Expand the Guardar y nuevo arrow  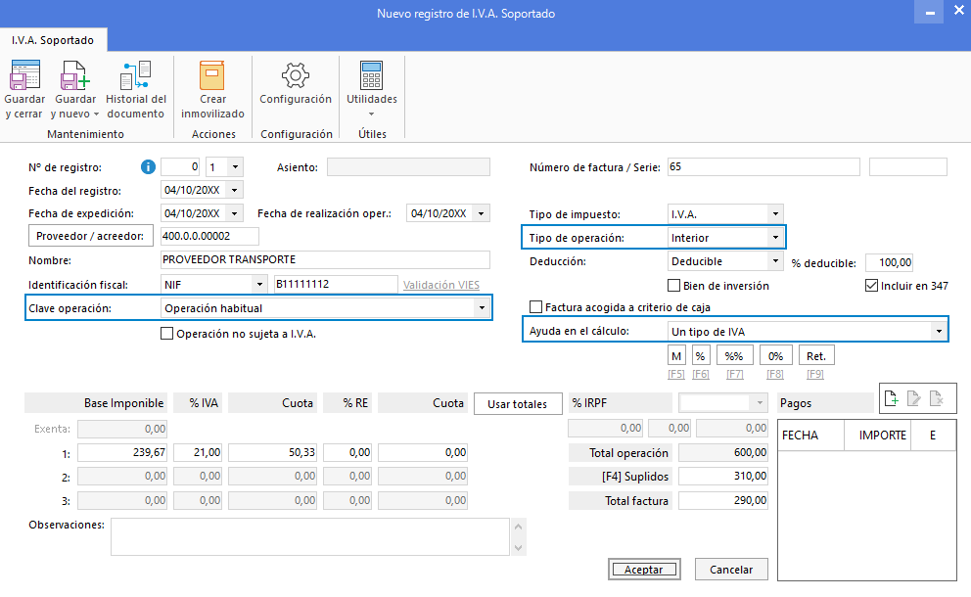point(96,115)
